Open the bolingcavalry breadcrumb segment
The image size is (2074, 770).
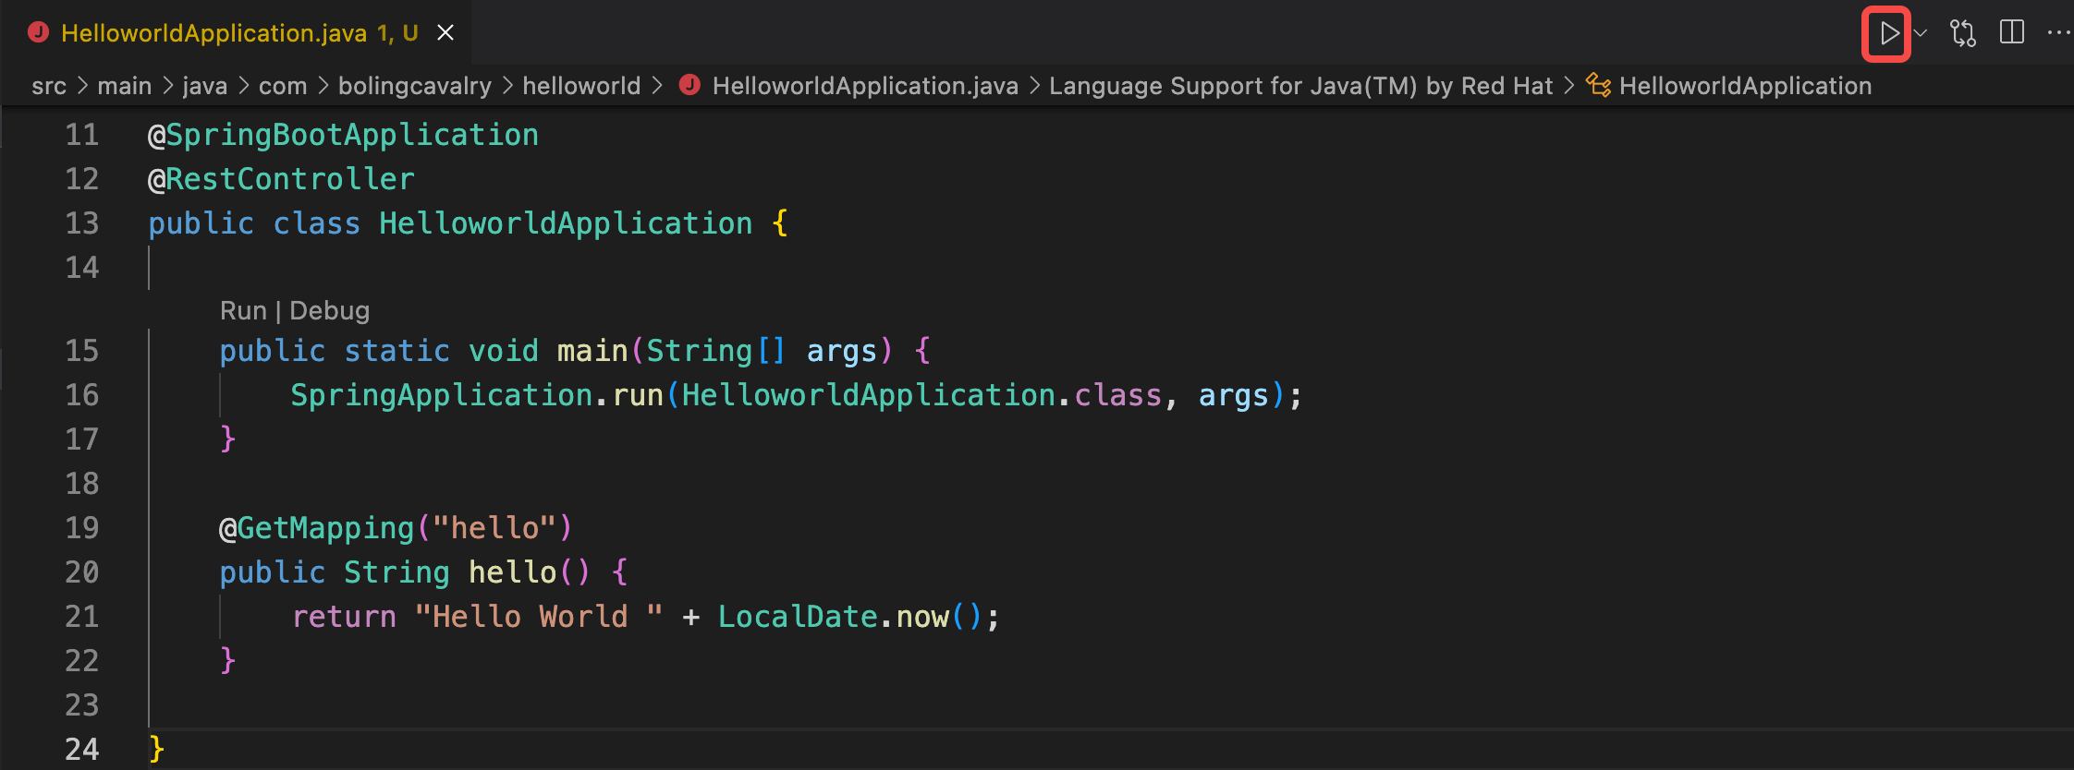(x=415, y=86)
